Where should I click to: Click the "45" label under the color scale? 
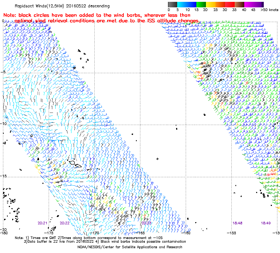click(253, 10)
